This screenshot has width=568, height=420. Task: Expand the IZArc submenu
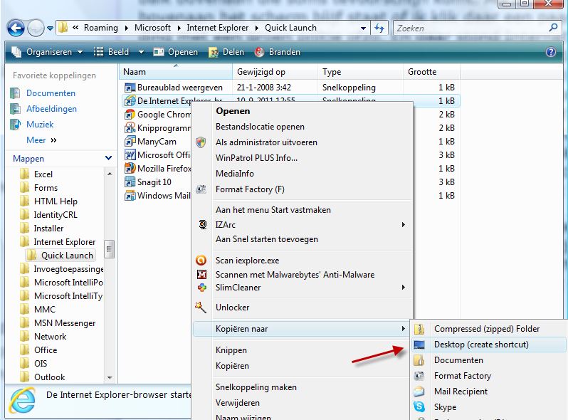click(403, 225)
